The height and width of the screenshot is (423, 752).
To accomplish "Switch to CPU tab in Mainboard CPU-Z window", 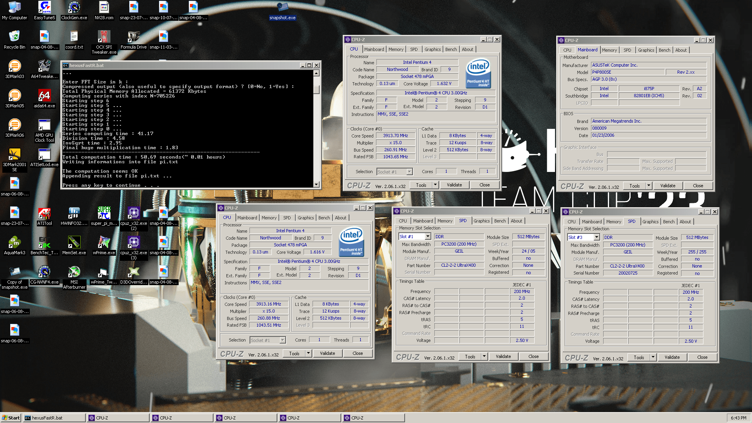I will click(567, 50).
